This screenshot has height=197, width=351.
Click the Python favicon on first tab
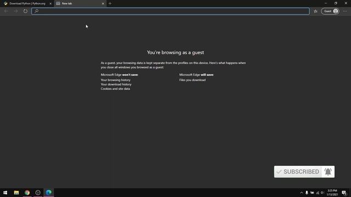click(5, 4)
